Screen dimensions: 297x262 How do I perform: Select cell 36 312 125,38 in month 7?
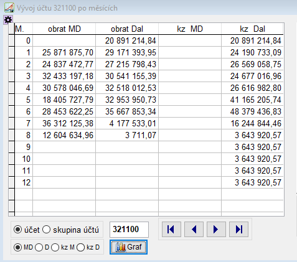coord(64,123)
